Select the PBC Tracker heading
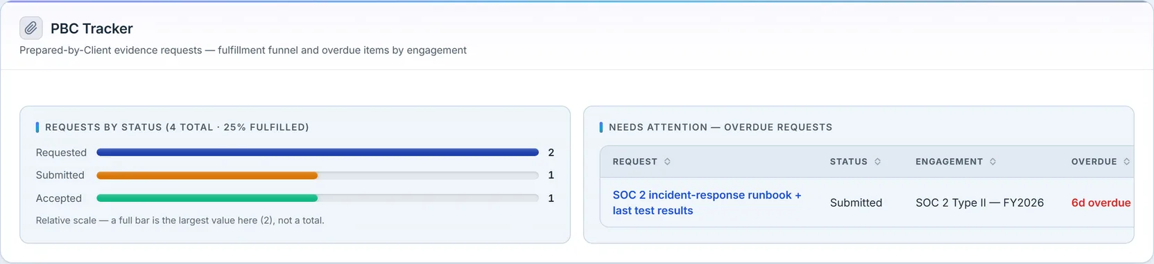The height and width of the screenshot is (264, 1154). click(92, 28)
